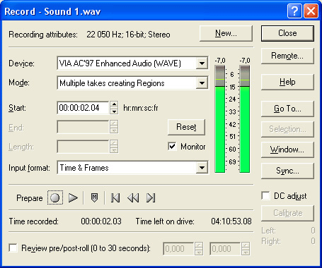Decrease Start time with down spinner arrow
Image resolution: width=322 pixels, height=268 pixels.
click(x=114, y=111)
